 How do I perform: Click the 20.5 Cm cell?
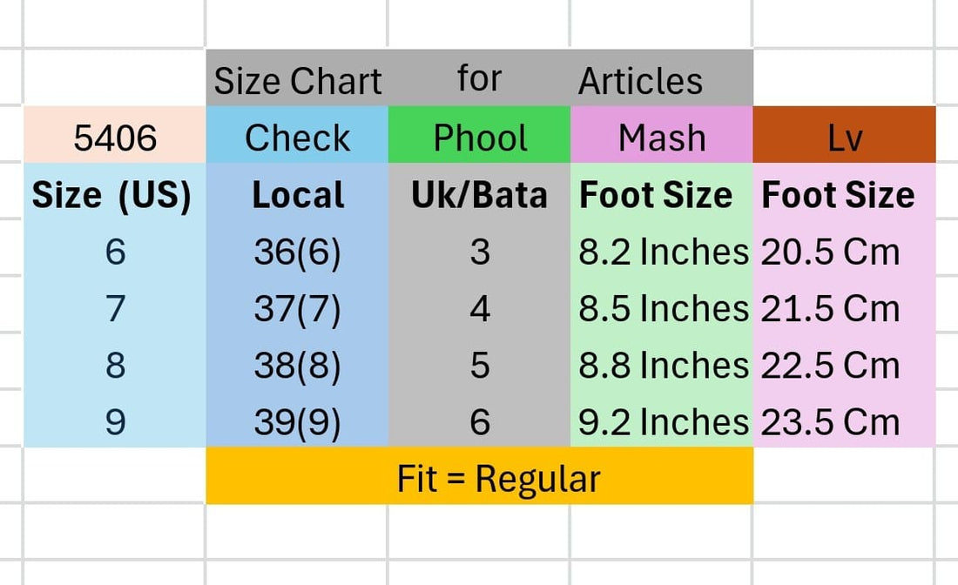[830, 252]
